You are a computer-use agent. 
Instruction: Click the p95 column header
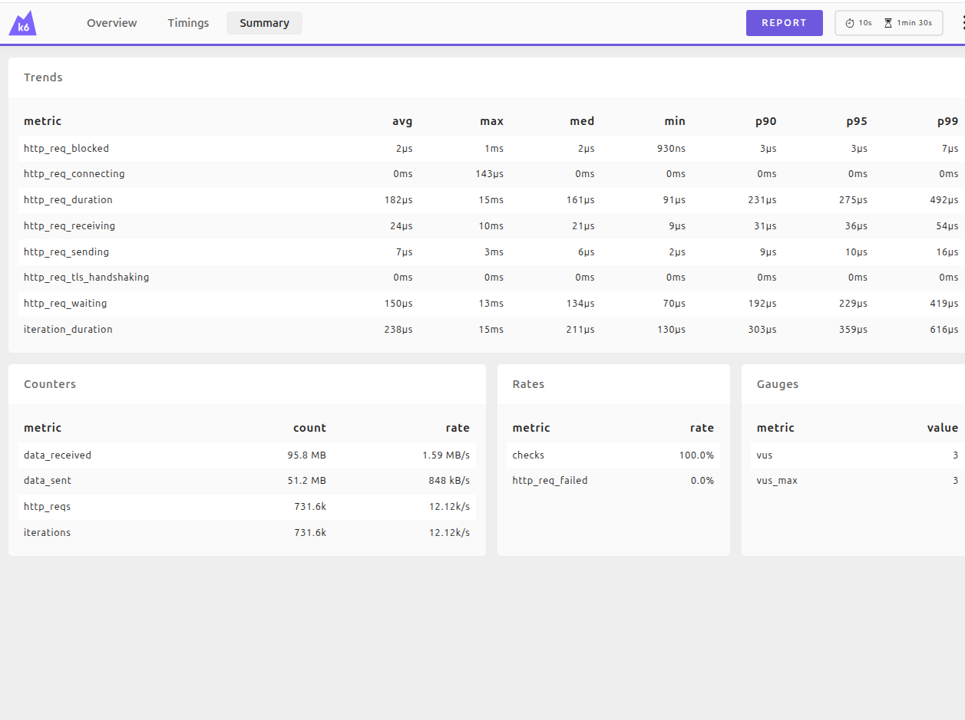click(857, 121)
